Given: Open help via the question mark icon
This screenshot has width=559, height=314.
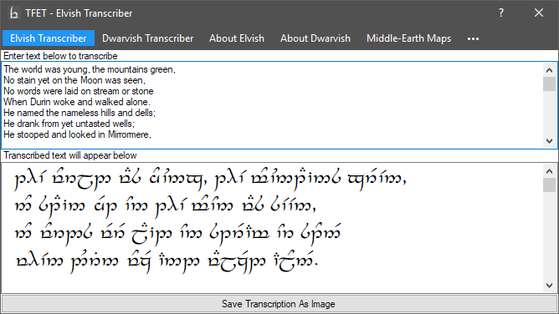Looking at the screenshot, I should pyautogui.click(x=501, y=13).
